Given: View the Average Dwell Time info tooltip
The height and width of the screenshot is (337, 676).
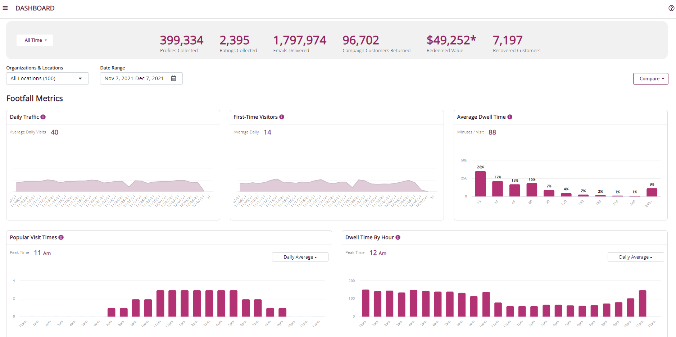Looking at the screenshot, I should pyautogui.click(x=509, y=117).
